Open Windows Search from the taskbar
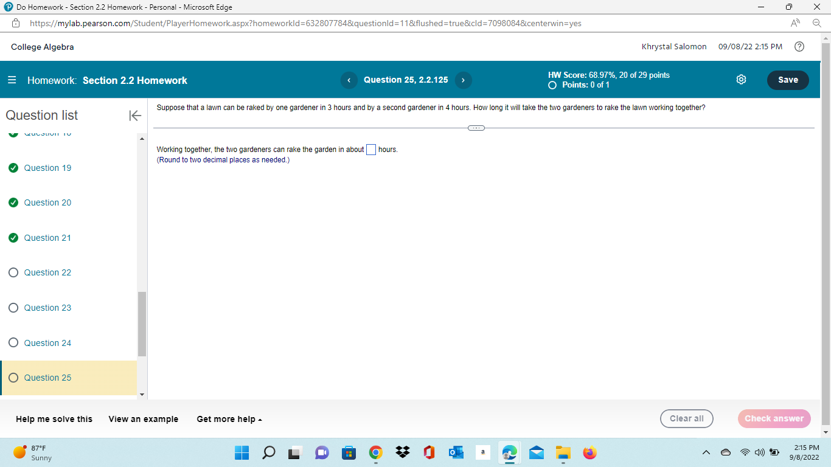The height and width of the screenshot is (467, 831). [x=268, y=453]
